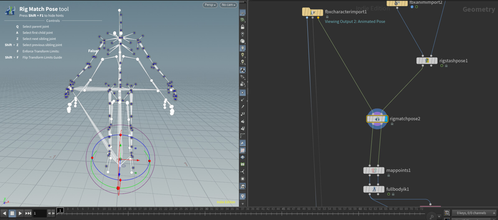Viewport: 498px width, 220px height.
Task: Toggle the point numbers display icon
Action: (242, 114)
